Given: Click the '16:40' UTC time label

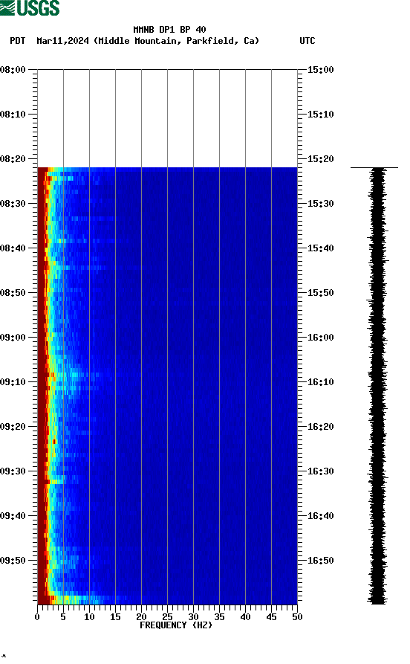Looking at the screenshot, I should click(x=320, y=516).
